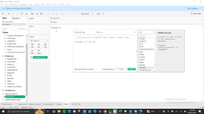The width and height of the screenshot is (204, 114).
Task: Open the Detail marks card button
Action: 32,52
